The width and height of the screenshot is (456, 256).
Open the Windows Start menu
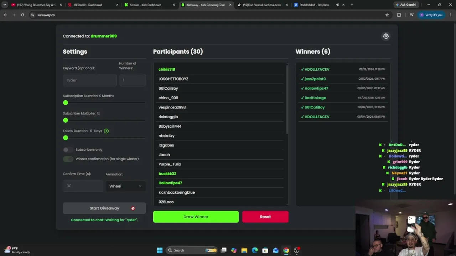[x=160, y=250]
